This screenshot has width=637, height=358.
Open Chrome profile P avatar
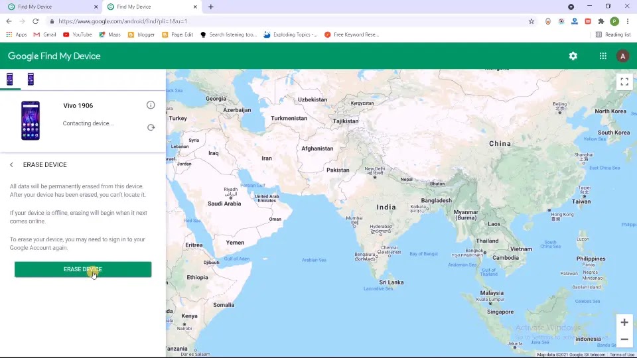(614, 21)
